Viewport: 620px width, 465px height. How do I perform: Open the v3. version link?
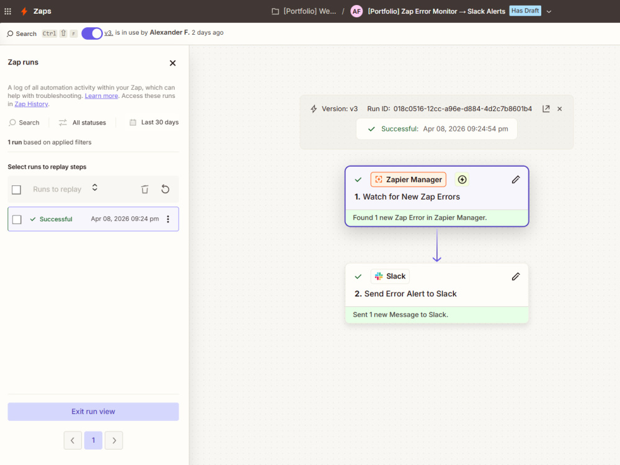(108, 33)
